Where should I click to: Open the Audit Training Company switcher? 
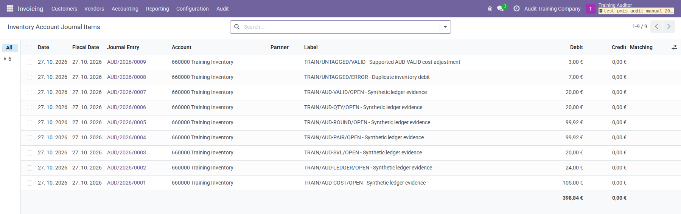(x=552, y=8)
